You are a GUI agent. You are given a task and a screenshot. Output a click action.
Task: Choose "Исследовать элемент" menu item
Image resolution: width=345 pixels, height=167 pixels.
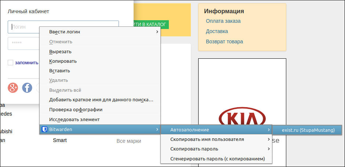tap(75, 119)
